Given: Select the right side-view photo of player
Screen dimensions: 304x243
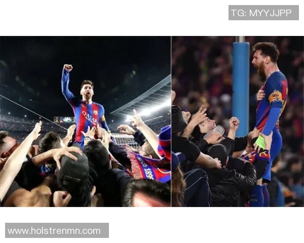Looking at the screenshot, I should (x=238, y=121).
